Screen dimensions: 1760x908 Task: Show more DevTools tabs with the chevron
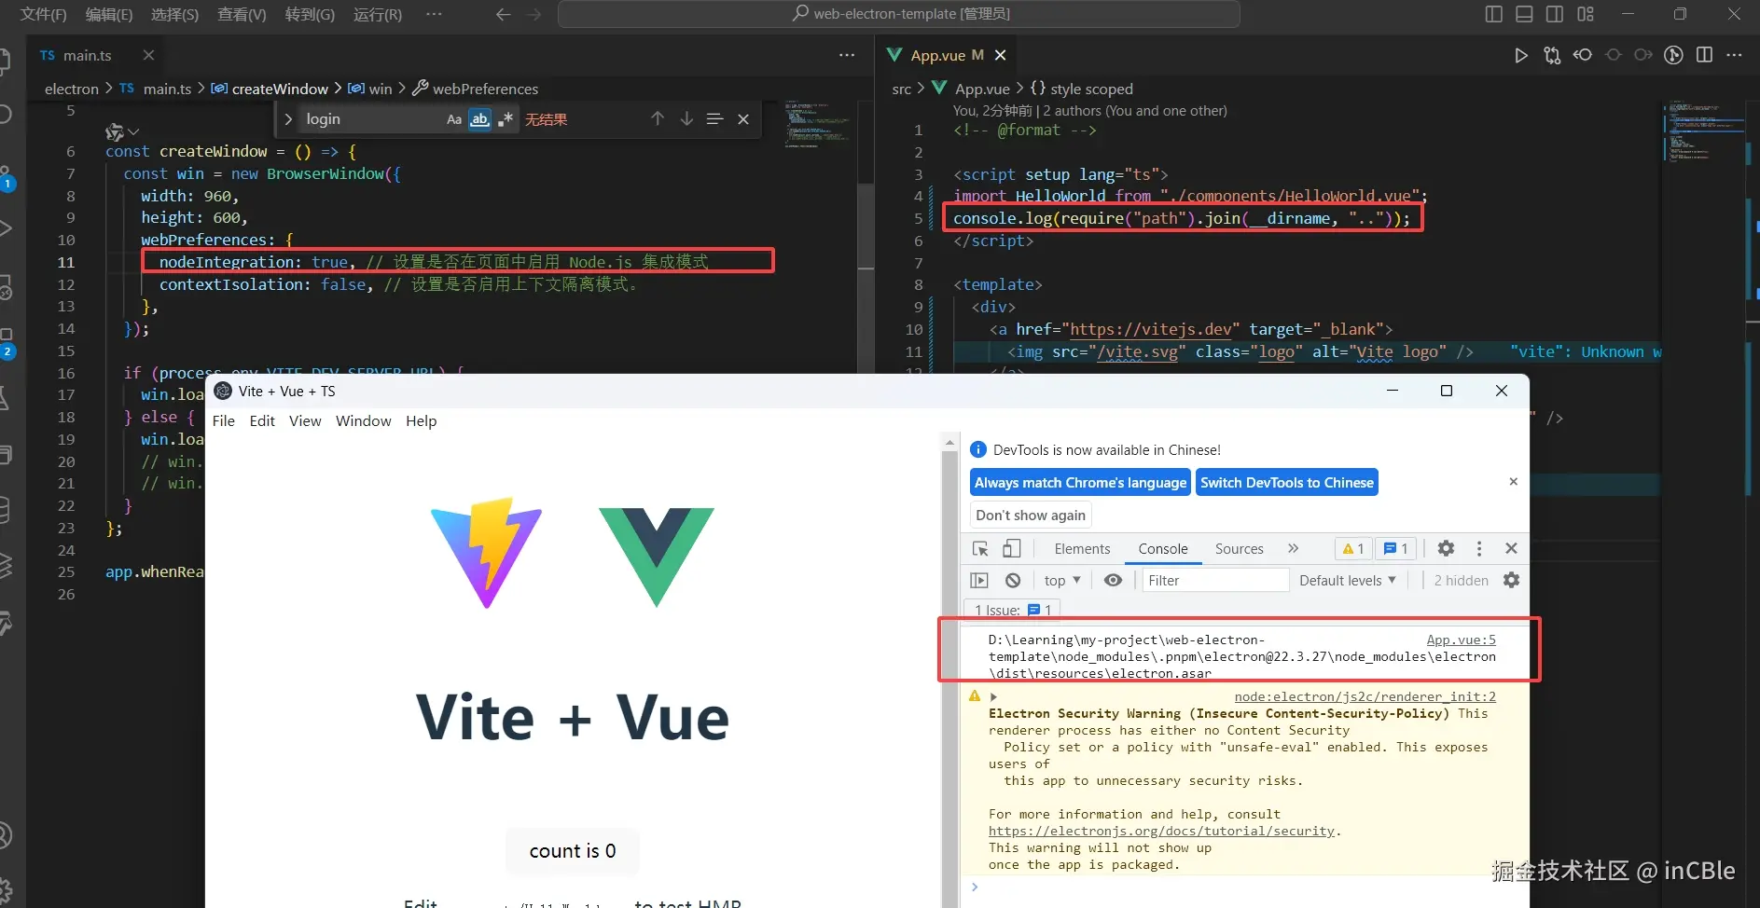pos(1293,548)
